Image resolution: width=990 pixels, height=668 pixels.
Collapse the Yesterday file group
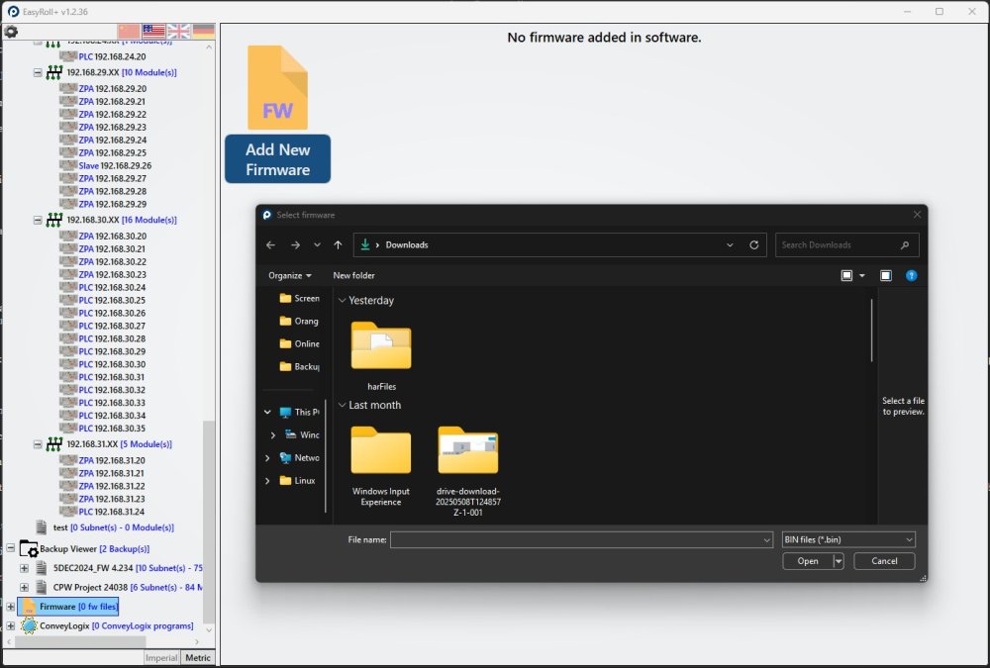[343, 301]
